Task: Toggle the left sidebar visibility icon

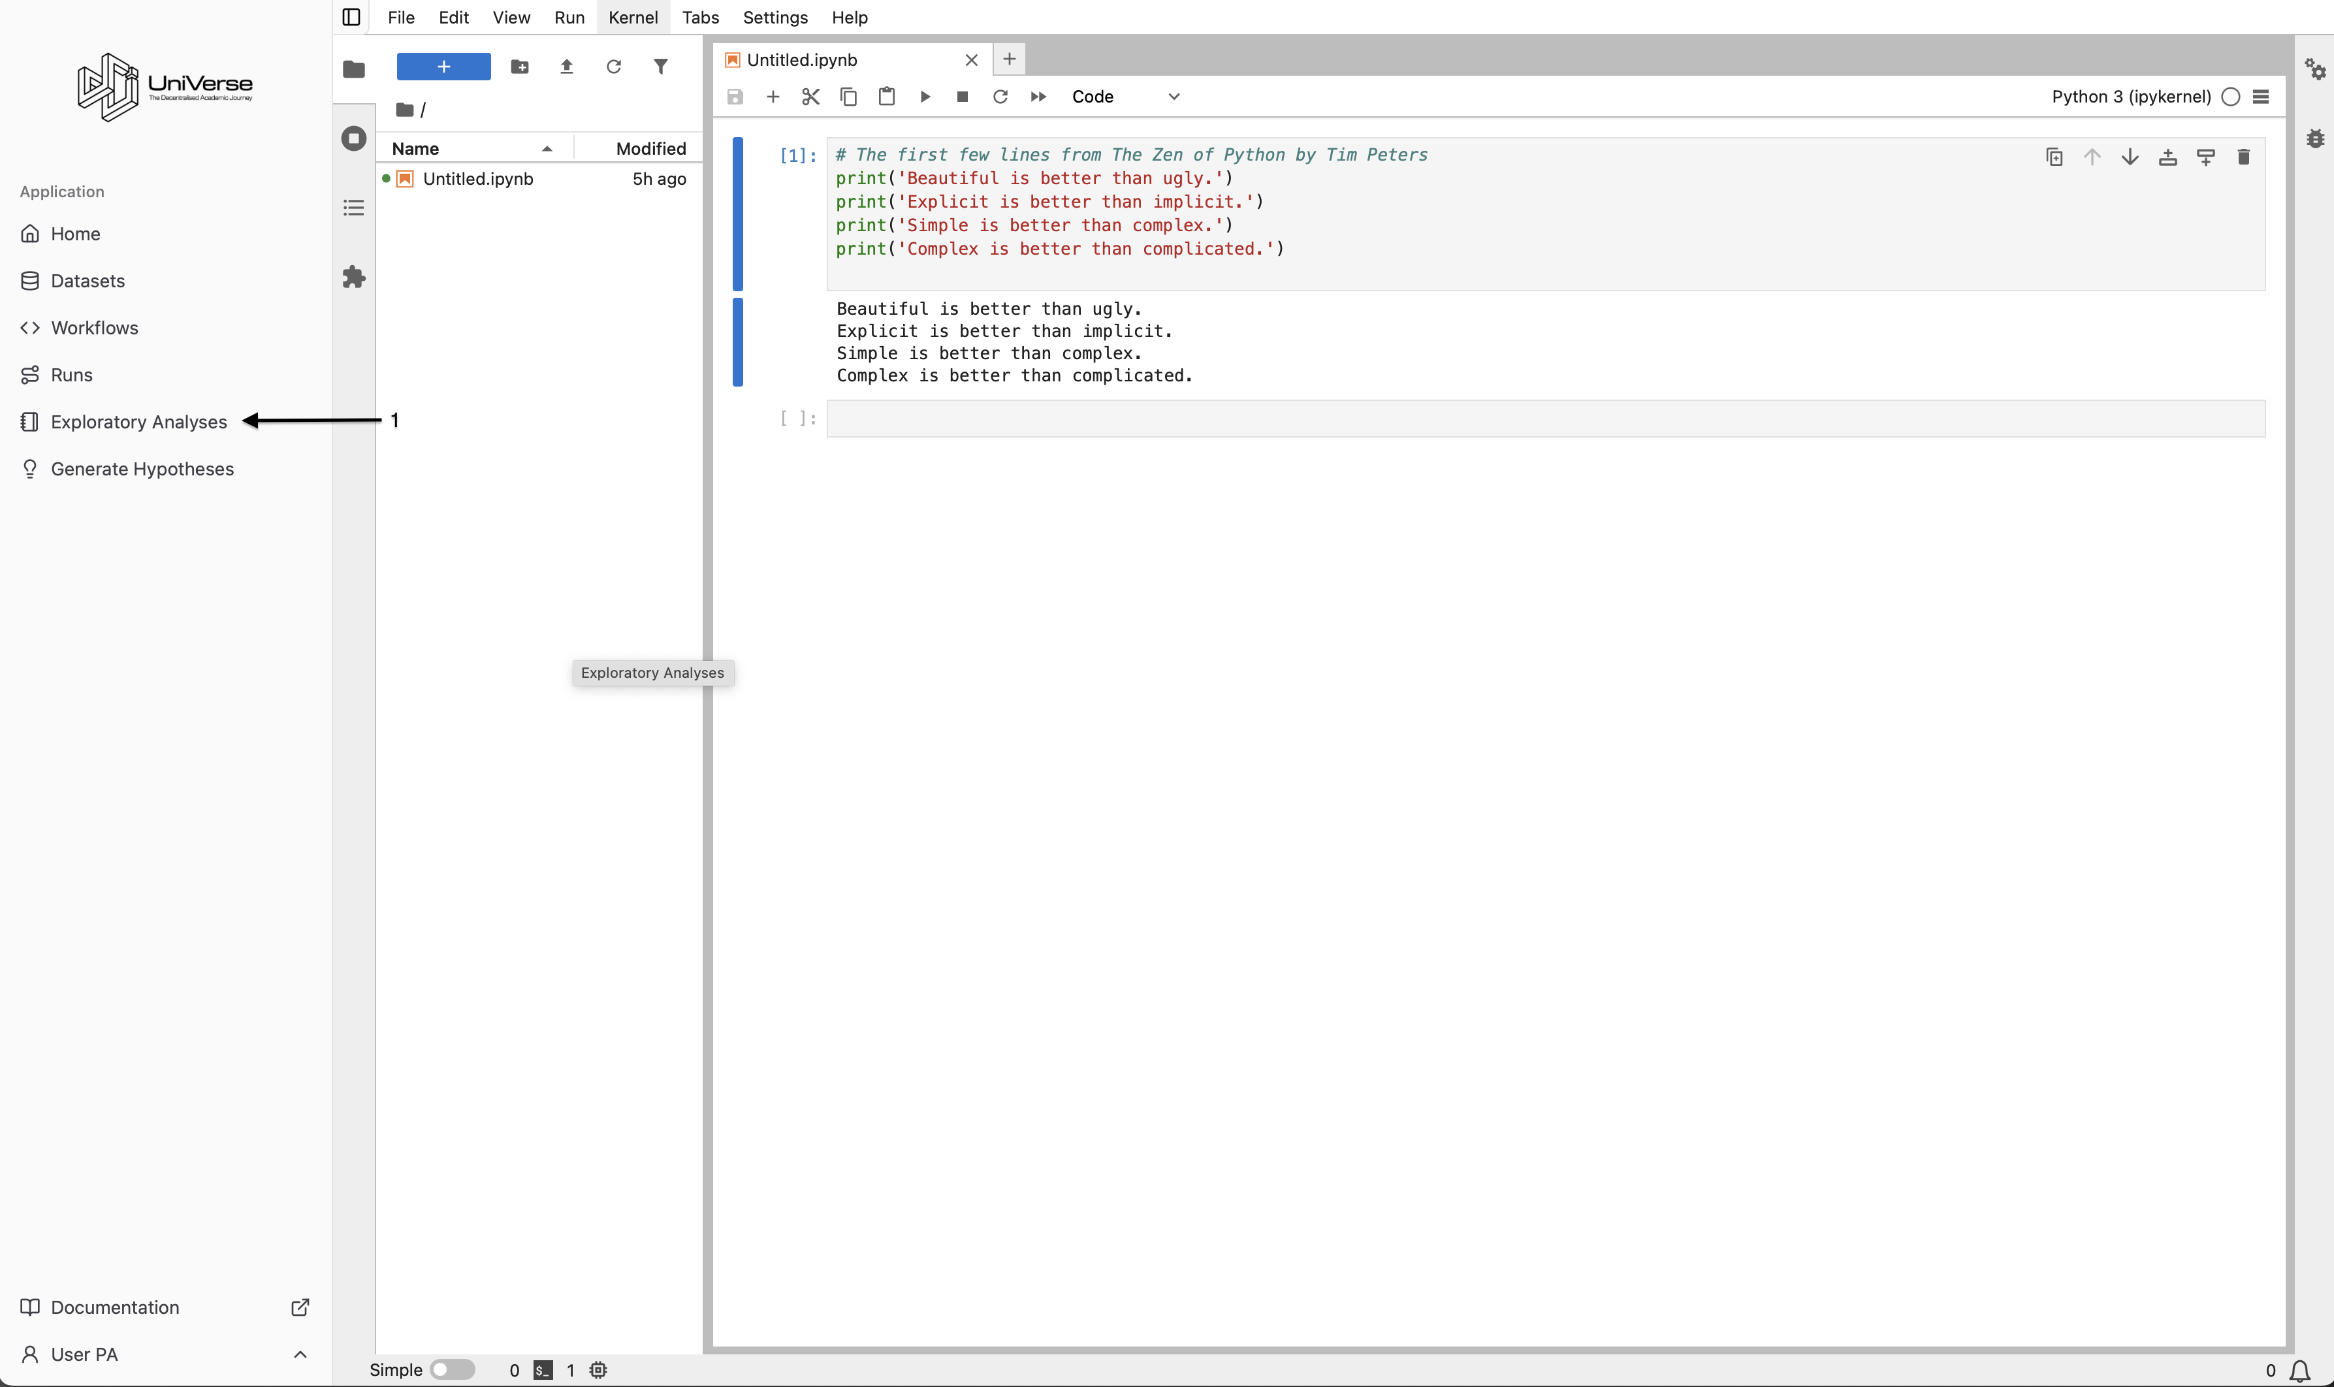Action: pyautogui.click(x=351, y=17)
